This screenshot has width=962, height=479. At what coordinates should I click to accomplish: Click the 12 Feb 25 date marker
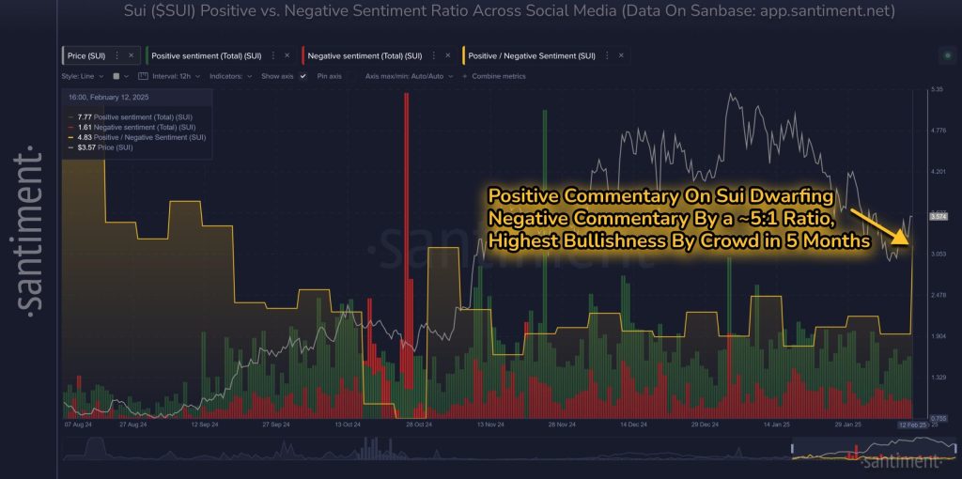[x=911, y=425]
